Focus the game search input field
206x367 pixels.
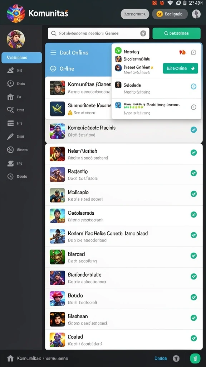[x=99, y=33]
